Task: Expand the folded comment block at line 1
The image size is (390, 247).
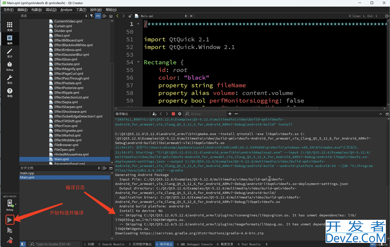Action: (x=138, y=24)
